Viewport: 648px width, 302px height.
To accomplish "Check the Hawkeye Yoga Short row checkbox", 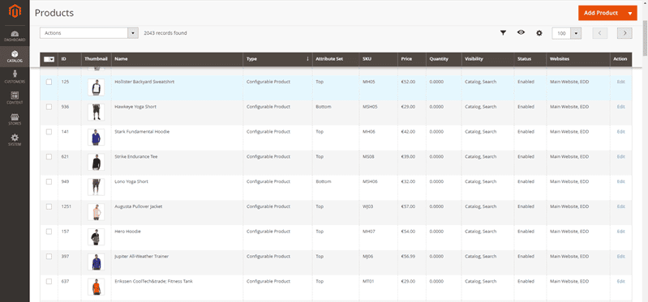I will [49, 107].
